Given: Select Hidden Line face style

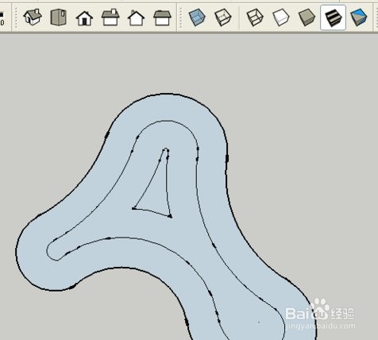Looking at the screenshot, I should [x=281, y=17].
